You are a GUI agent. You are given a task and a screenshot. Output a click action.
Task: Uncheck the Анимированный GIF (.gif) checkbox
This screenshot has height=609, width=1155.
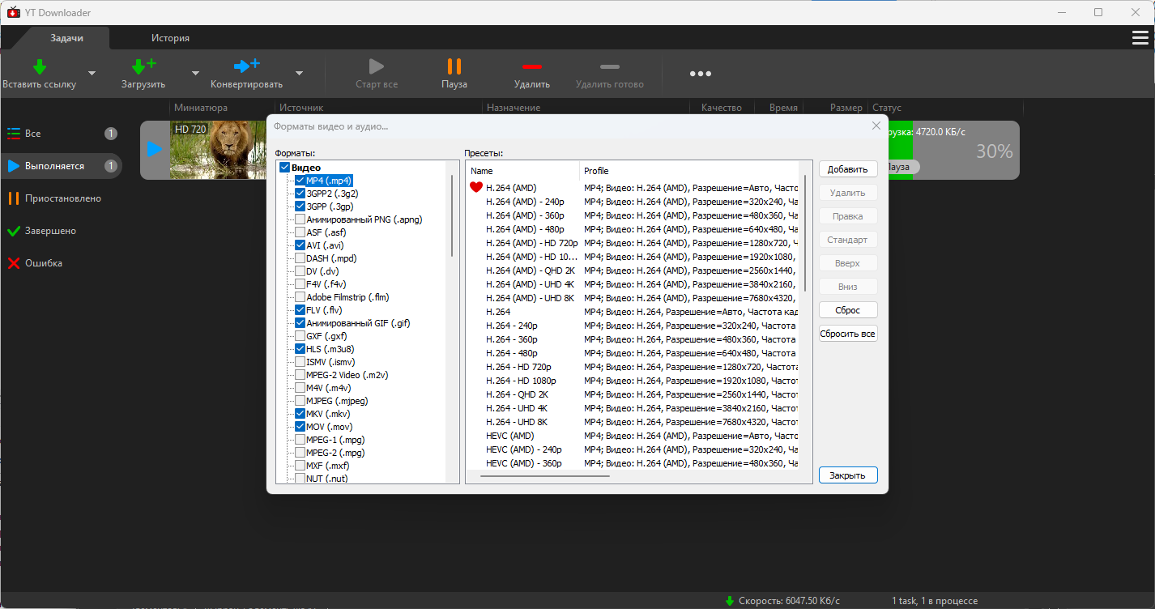[x=300, y=323]
